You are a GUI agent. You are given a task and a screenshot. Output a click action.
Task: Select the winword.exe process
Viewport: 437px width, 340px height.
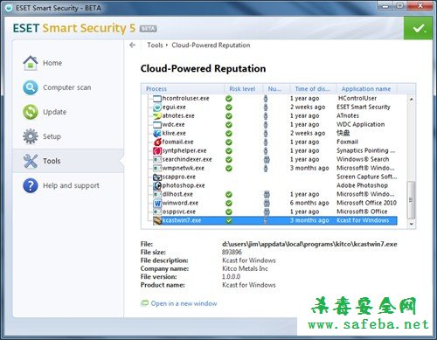tap(274, 203)
